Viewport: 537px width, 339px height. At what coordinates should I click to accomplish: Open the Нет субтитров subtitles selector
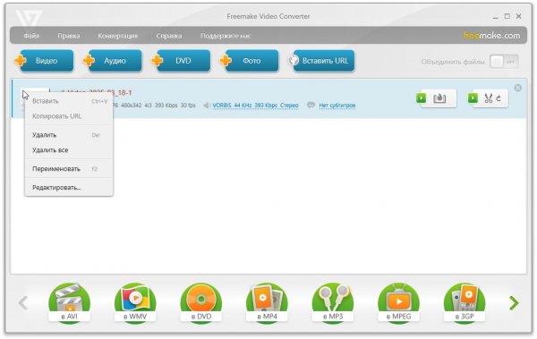point(337,106)
